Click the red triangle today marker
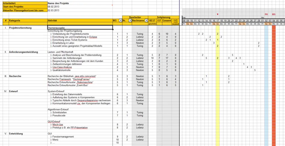The width and height of the screenshot is (285, 146). 217,14
